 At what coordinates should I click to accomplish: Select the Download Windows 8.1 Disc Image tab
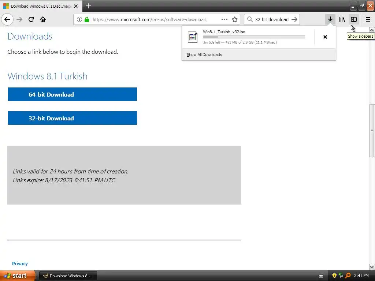(x=41, y=6)
